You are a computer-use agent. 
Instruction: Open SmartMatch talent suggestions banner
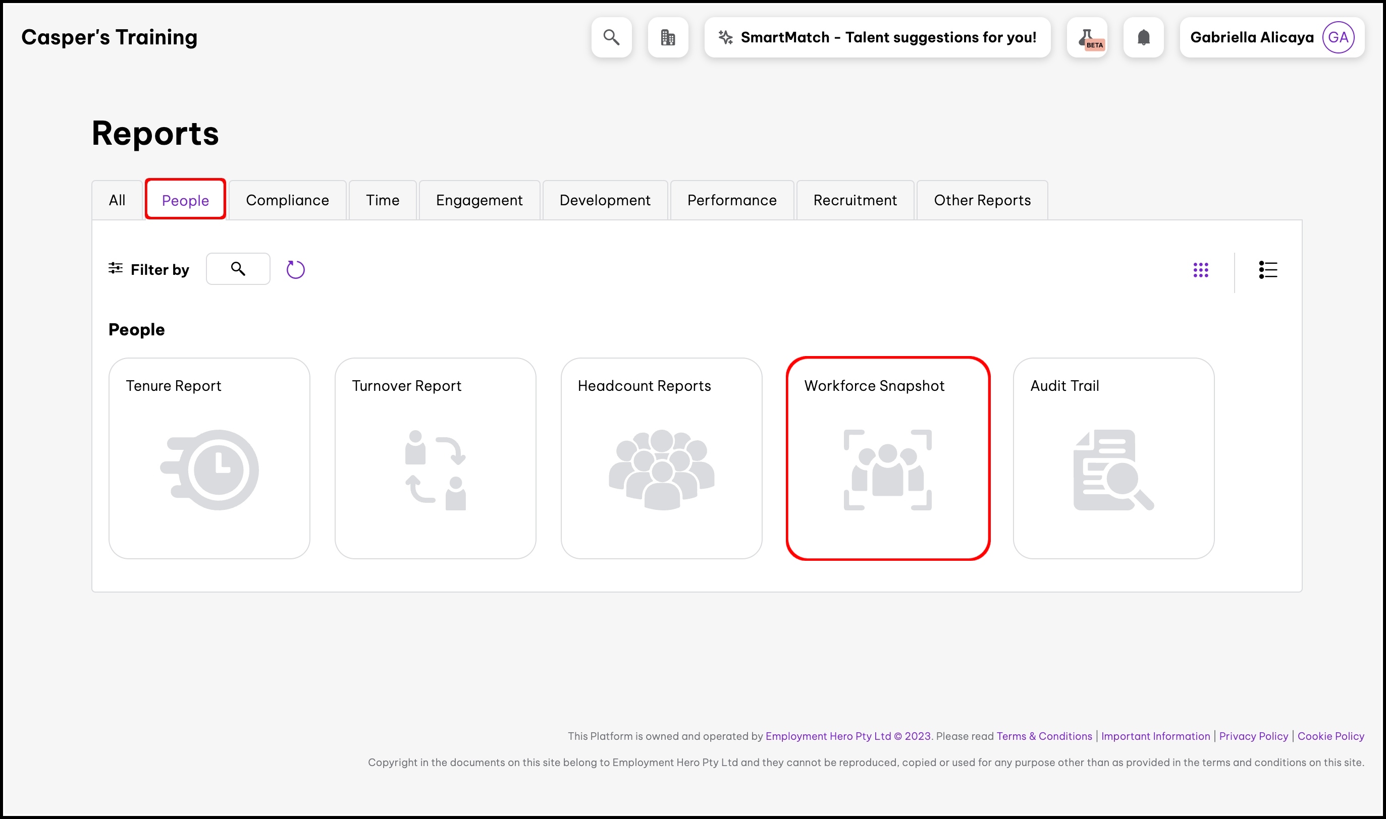coord(877,37)
